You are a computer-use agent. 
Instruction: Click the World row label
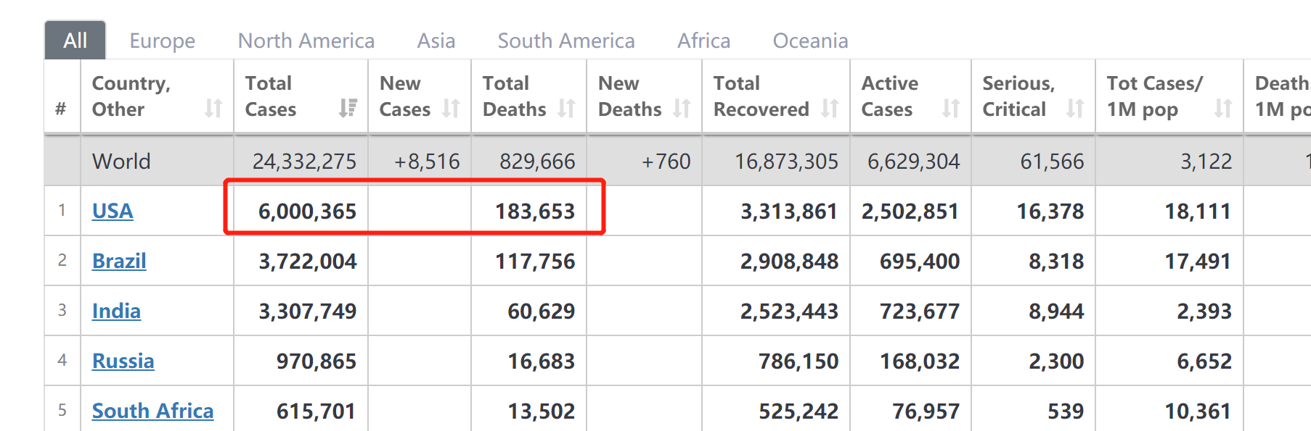coord(121,161)
